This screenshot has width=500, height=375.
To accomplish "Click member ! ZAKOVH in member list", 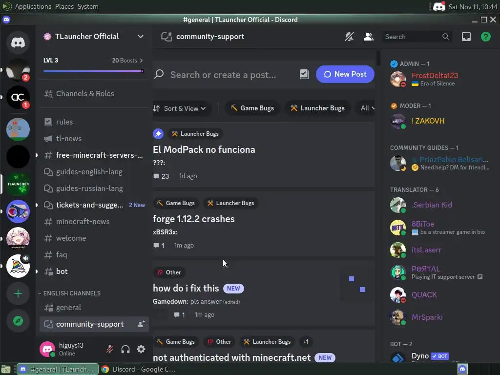I will 440,121.
